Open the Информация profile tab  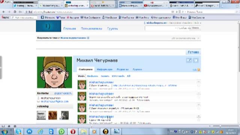click(x=105, y=69)
